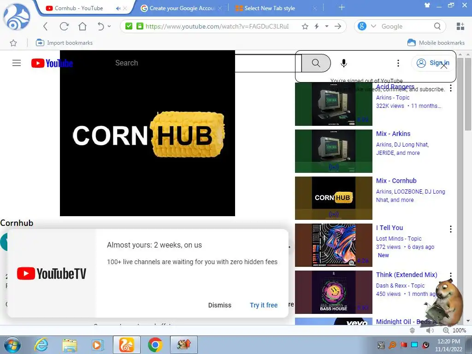The height and width of the screenshot is (354, 472).
Task: Expand the search engine selector chevron
Action: 373,26
